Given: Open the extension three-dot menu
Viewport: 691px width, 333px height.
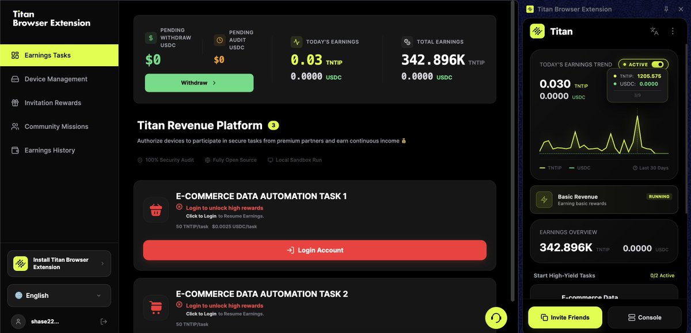Looking at the screenshot, I should coord(673,31).
